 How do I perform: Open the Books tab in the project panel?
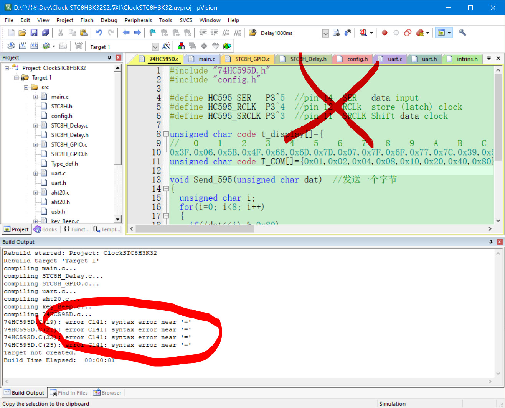[46, 229]
